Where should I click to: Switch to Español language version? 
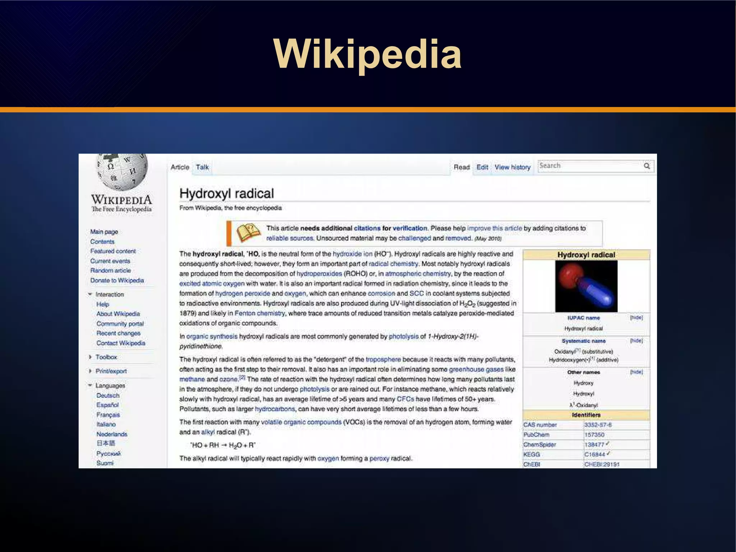point(107,405)
